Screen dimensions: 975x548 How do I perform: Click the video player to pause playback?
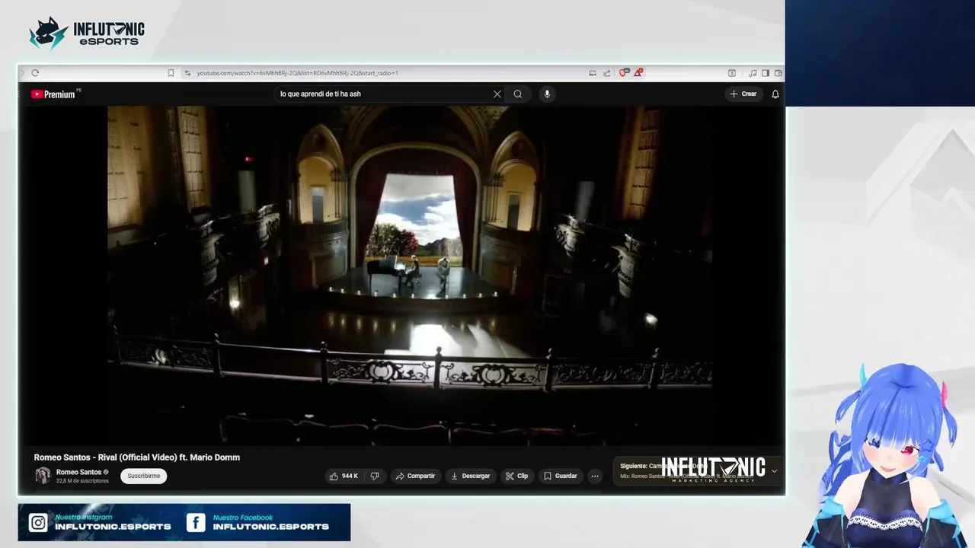(410, 276)
